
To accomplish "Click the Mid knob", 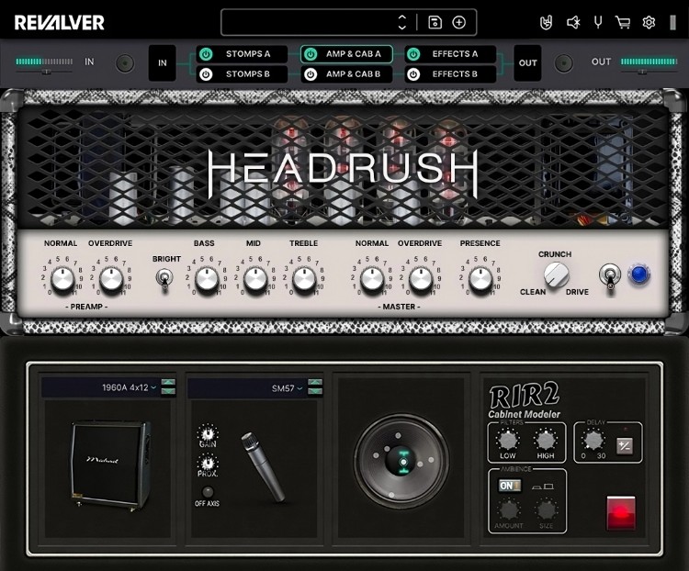I will (255, 278).
